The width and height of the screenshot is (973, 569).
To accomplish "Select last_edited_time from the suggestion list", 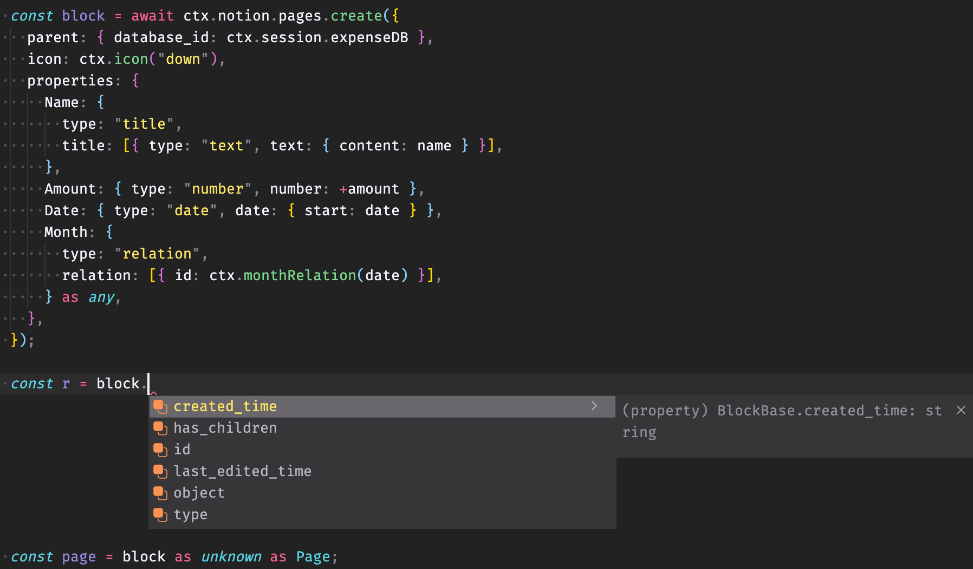I will (x=242, y=471).
